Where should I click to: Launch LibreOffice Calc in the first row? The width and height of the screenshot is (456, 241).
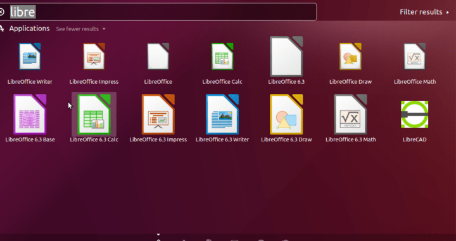222,56
